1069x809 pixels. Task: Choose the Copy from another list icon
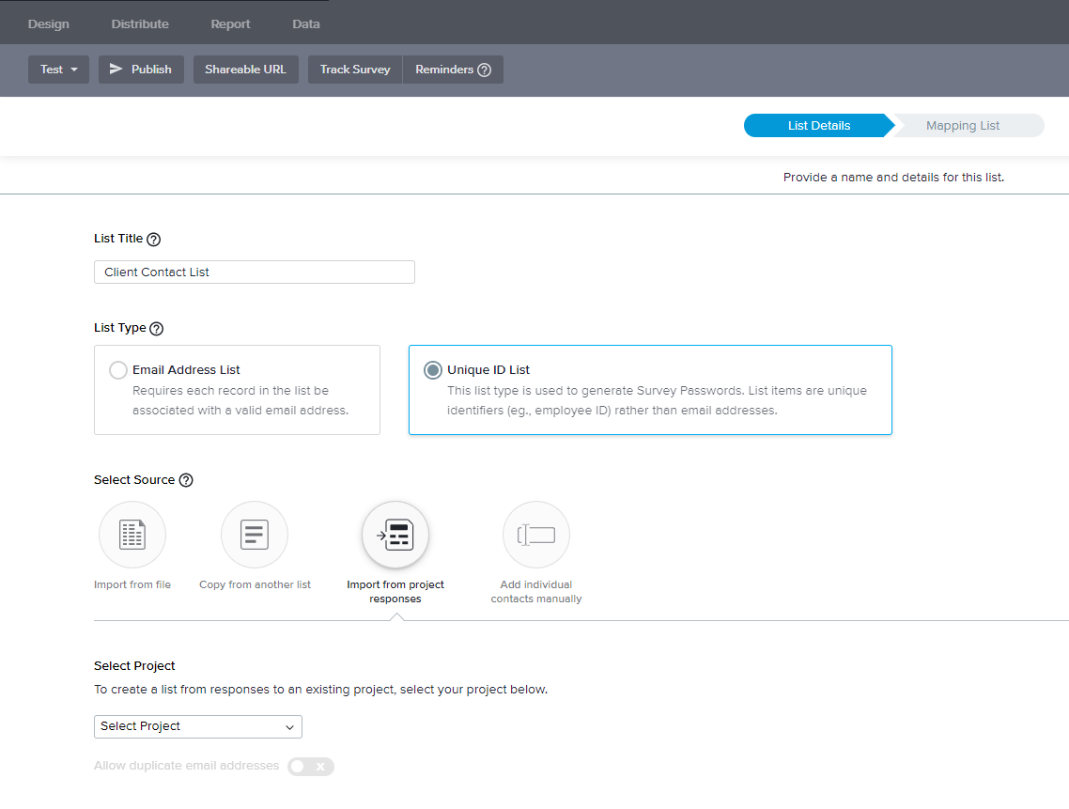coord(255,535)
